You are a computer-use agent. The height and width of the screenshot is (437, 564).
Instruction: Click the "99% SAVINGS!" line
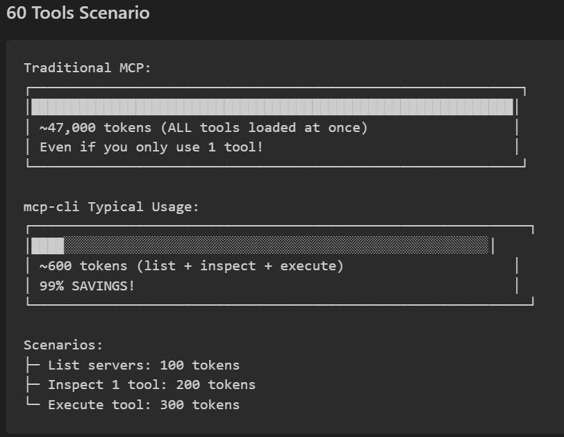pyautogui.click(x=88, y=286)
